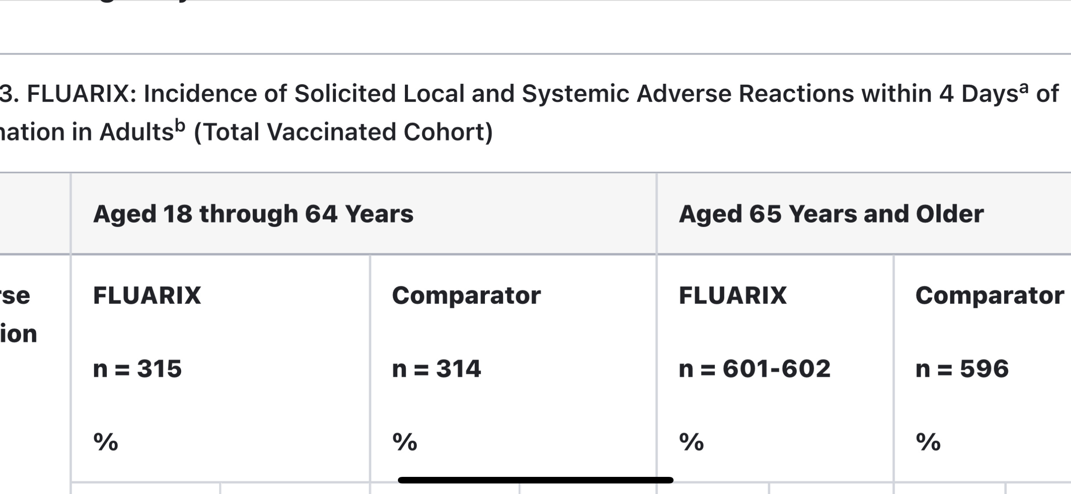Screen dimensions: 1071x494
Task: Select the "Aged 18 through 64 Years" header
Action: click(x=253, y=214)
